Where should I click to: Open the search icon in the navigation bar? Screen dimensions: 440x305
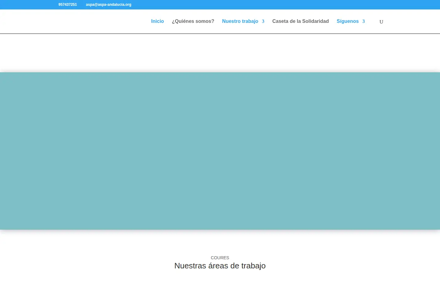[381, 22]
